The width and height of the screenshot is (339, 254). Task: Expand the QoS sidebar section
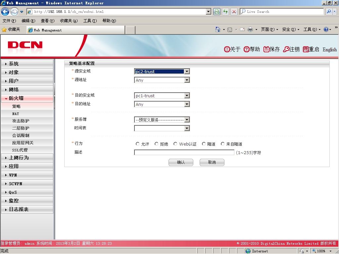(x=27, y=192)
